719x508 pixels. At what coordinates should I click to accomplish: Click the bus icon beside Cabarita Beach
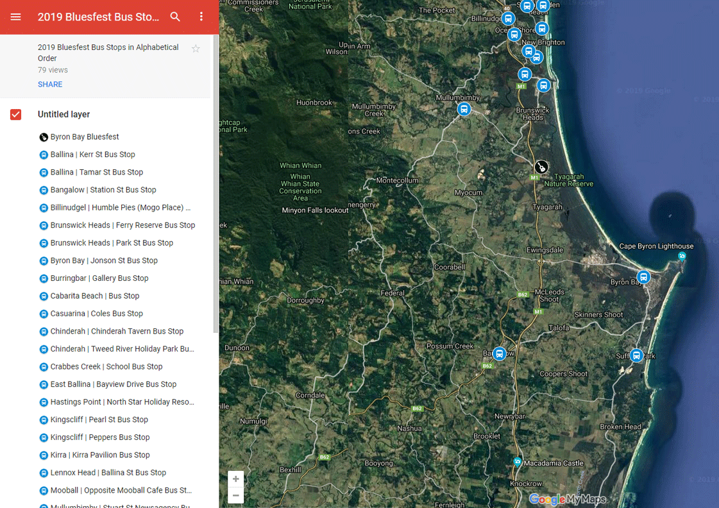tap(44, 296)
